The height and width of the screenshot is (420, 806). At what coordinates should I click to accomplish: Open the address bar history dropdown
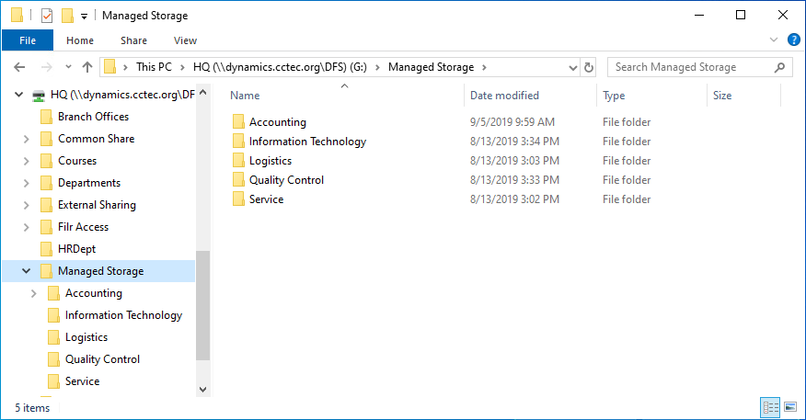point(572,67)
